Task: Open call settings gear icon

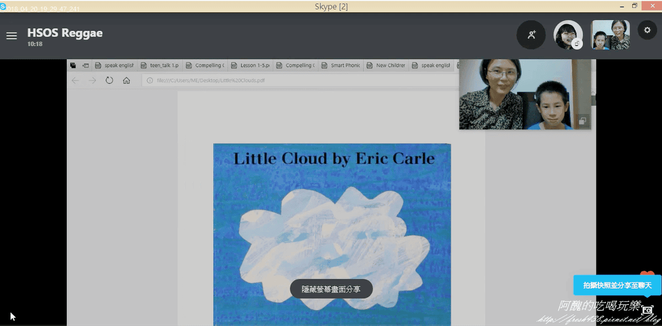Action: point(647,30)
